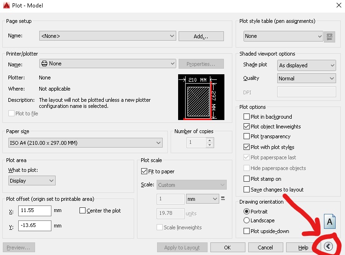345x255 pixels.
Task: Click the Add... page setup button
Action: pyautogui.click(x=201, y=36)
